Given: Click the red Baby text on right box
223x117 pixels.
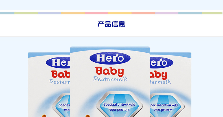Looking at the screenshot, I should (x=159, y=75).
